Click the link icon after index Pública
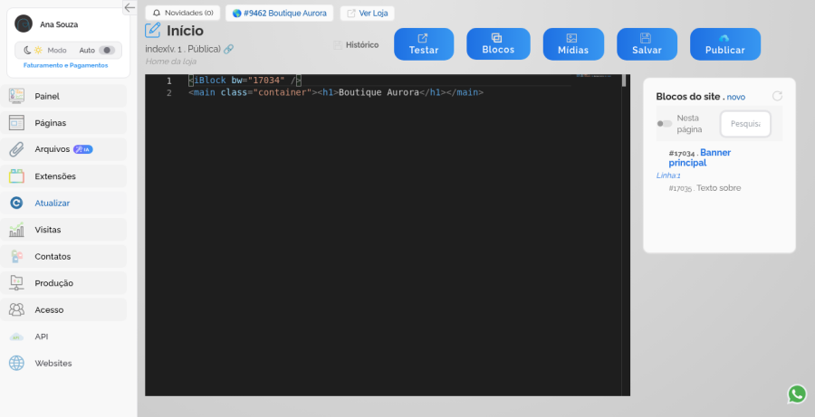The width and height of the screenshot is (815, 417). point(228,49)
